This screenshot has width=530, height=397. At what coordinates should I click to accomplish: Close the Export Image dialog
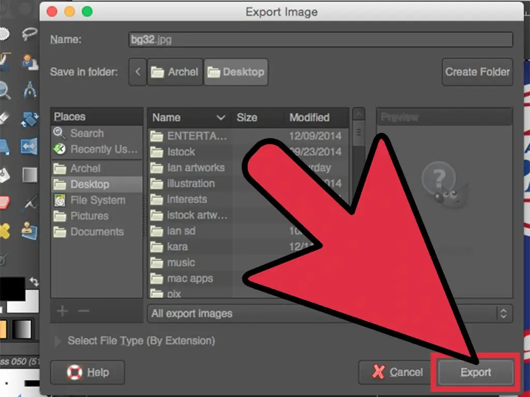[52, 11]
